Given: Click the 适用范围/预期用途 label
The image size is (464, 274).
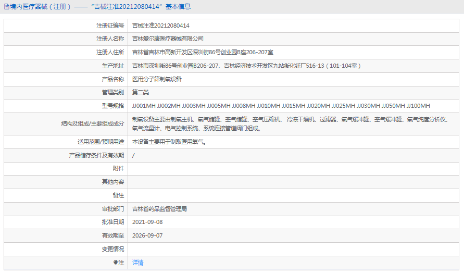Looking at the screenshot, I should [x=101, y=142].
